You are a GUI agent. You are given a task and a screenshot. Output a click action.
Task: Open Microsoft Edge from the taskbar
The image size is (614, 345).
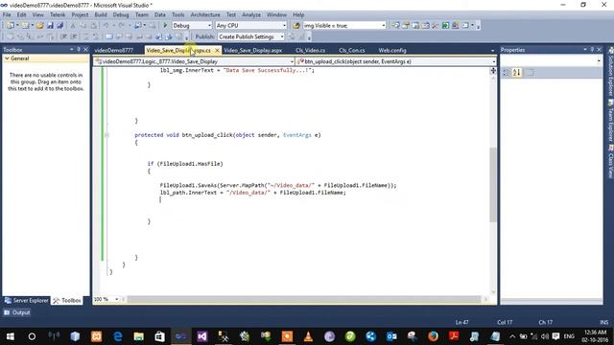[117, 336]
